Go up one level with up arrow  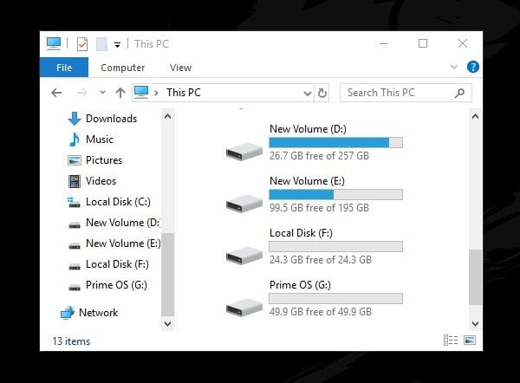pos(120,93)
